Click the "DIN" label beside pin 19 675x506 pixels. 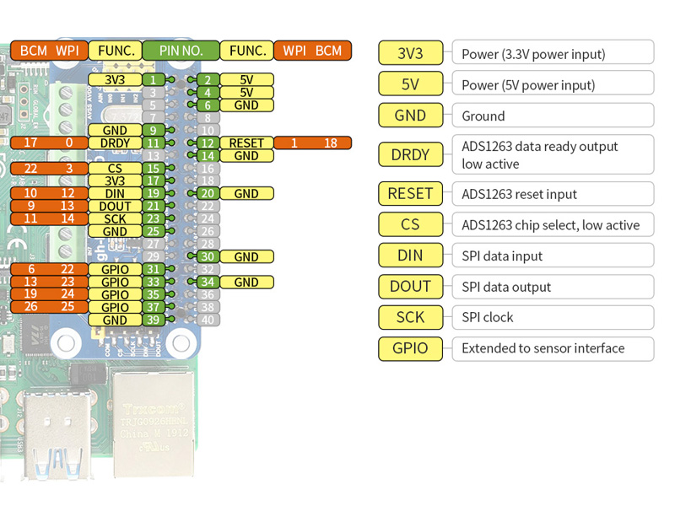(115, 194)
